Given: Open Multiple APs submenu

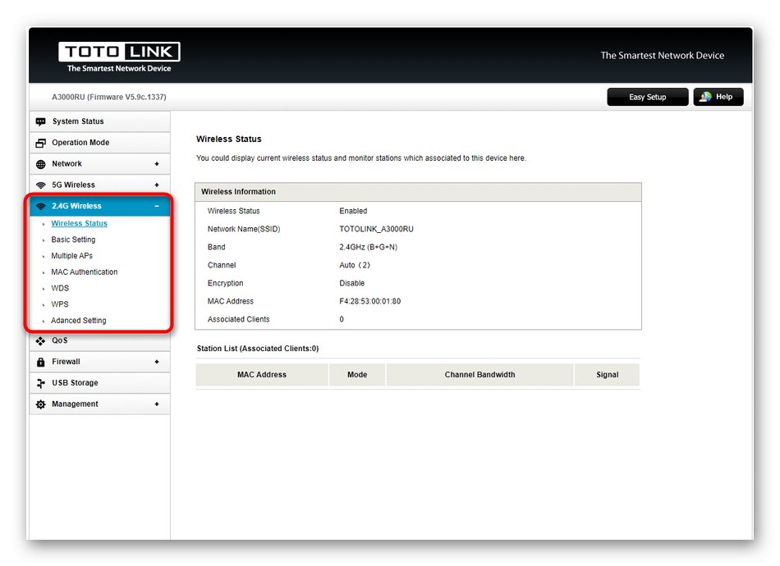Looking at the screenshot, I should 71,256.
